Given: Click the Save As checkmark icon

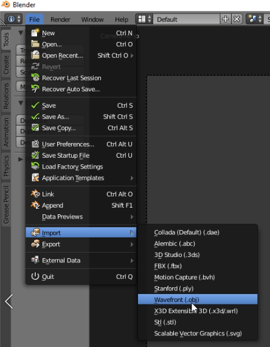Looking at the screenshot, I should 35,117.
